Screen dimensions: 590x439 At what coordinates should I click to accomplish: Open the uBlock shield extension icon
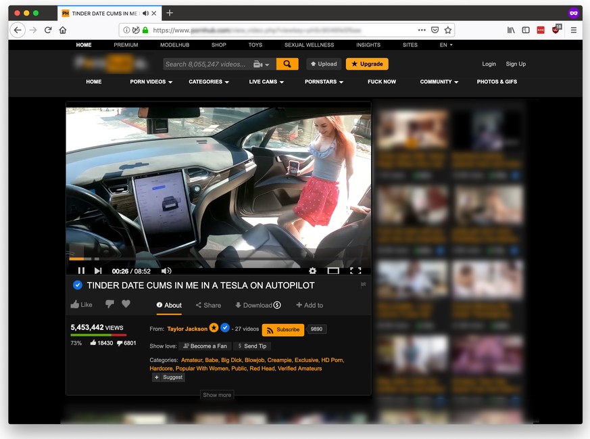tap(556, 29)
